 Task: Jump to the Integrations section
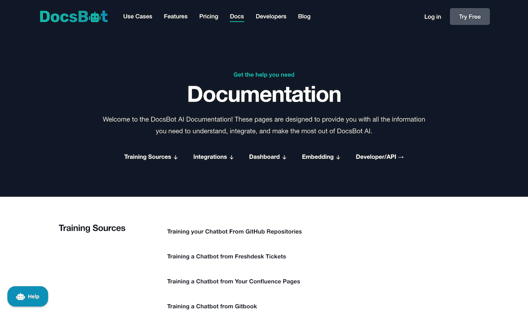pyautogui.click(x=213, y=157)
